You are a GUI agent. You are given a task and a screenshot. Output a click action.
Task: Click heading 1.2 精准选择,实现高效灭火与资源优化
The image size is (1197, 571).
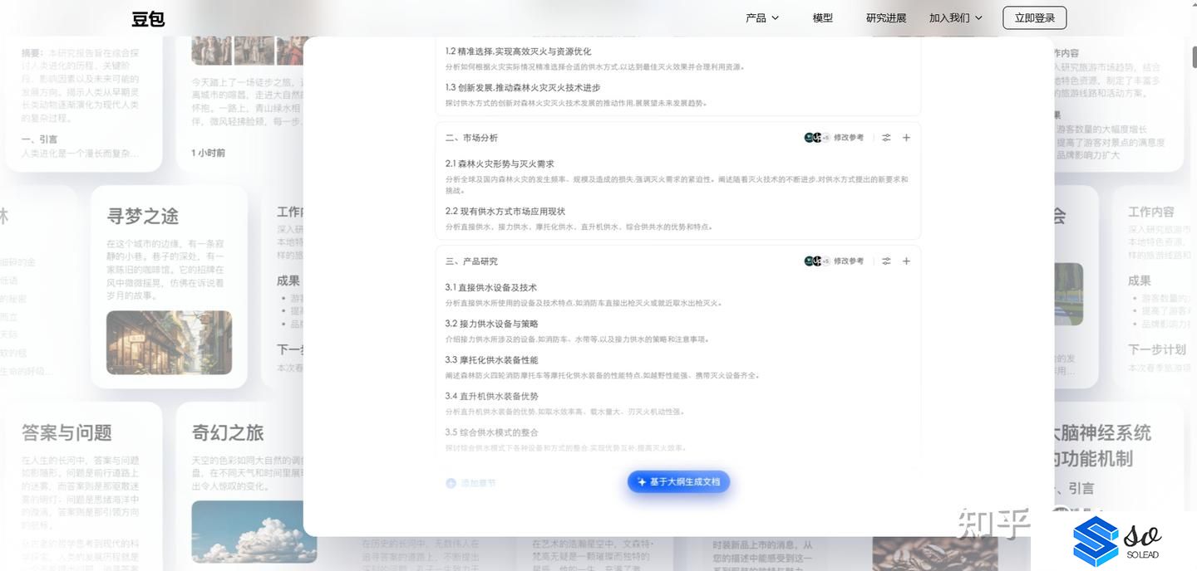(518, 51)
